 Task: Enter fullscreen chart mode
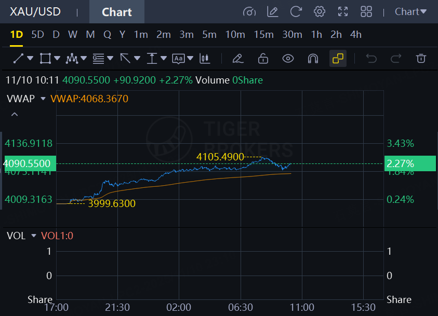click(x=343, y=11)
